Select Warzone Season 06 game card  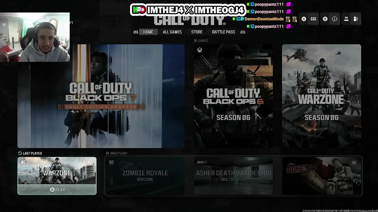click(321, 96)
